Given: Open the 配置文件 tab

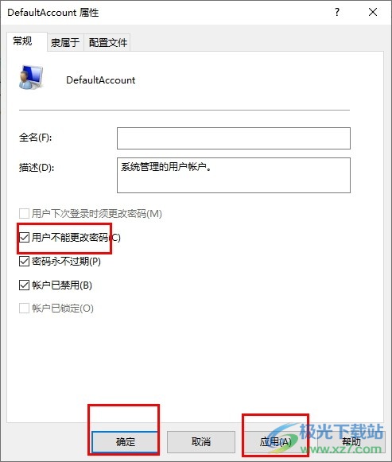Looking at the screenshot, I should coord(108,42).
